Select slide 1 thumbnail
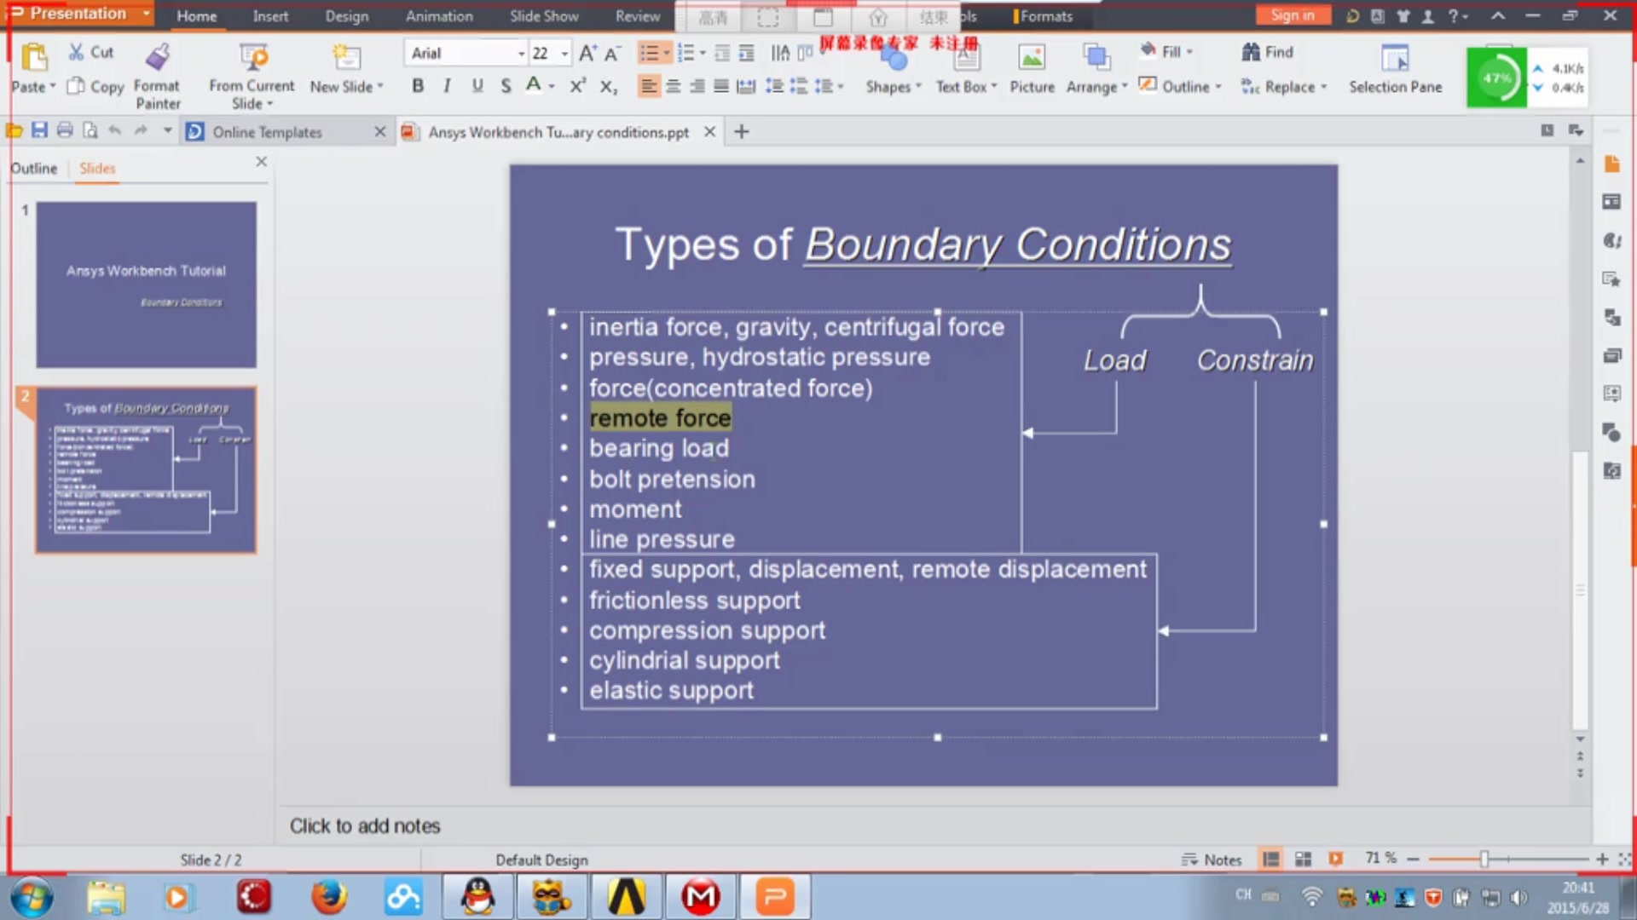 pos(146,285)
